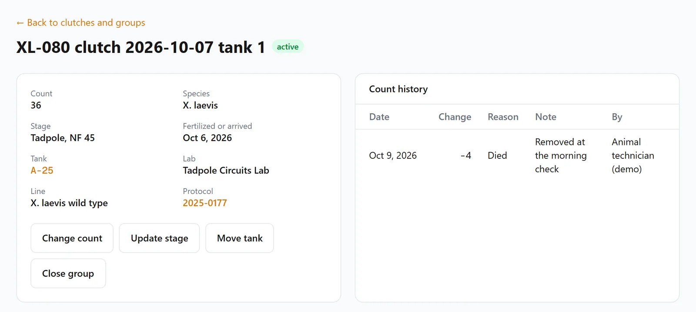This screenshot has width=696, height=312.
Task: Select the page title XL-080 clutch 2026-10-07 tank 1
Action: (x=141, y=47)
